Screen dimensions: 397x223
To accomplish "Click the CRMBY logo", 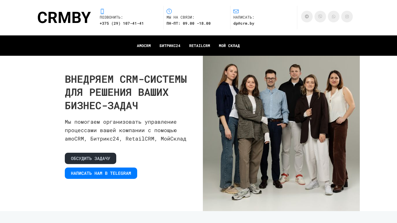I will coord(64,18).
